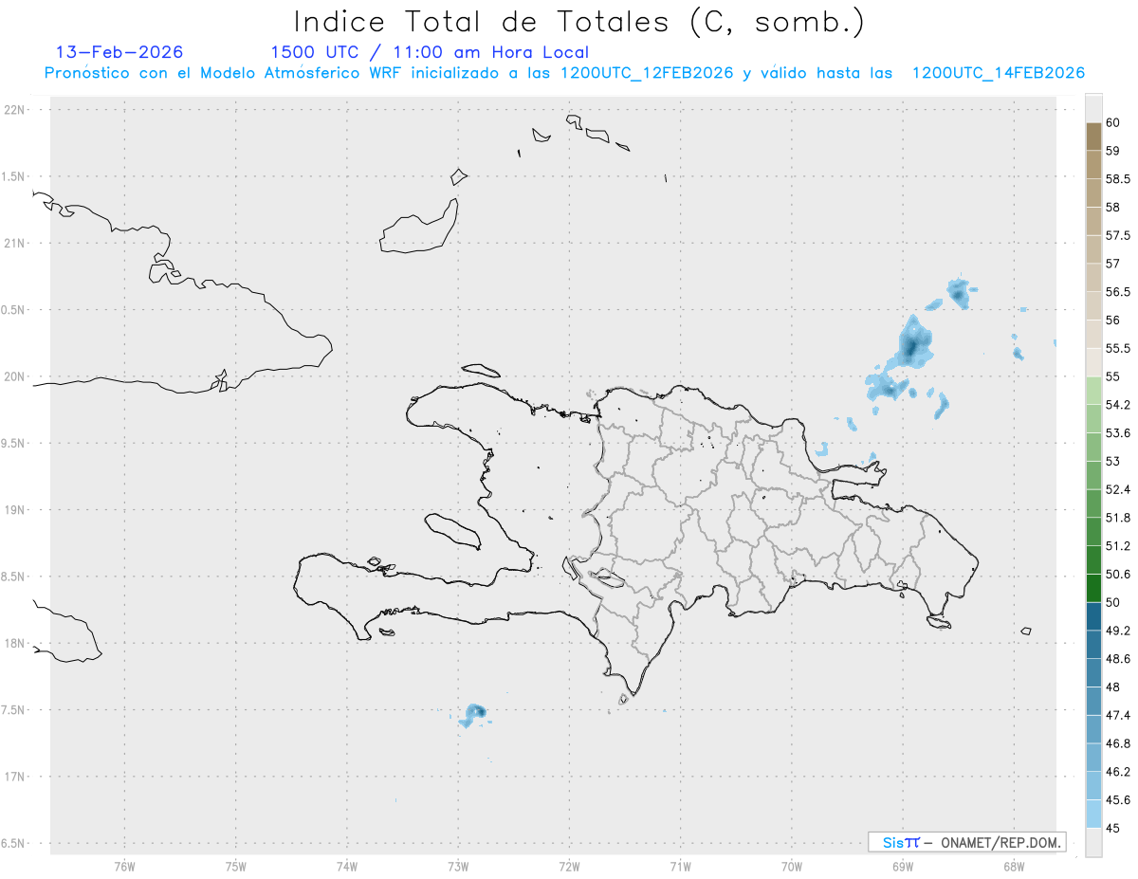Screen dimensions: 1138x879
Task: Click the dark blue 49.2–50 colorbar segment
Action: point(1093,616)
